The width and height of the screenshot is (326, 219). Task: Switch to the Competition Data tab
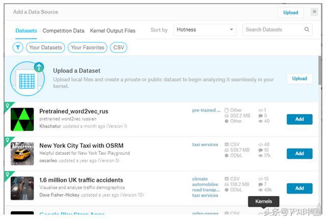point(63,31)
